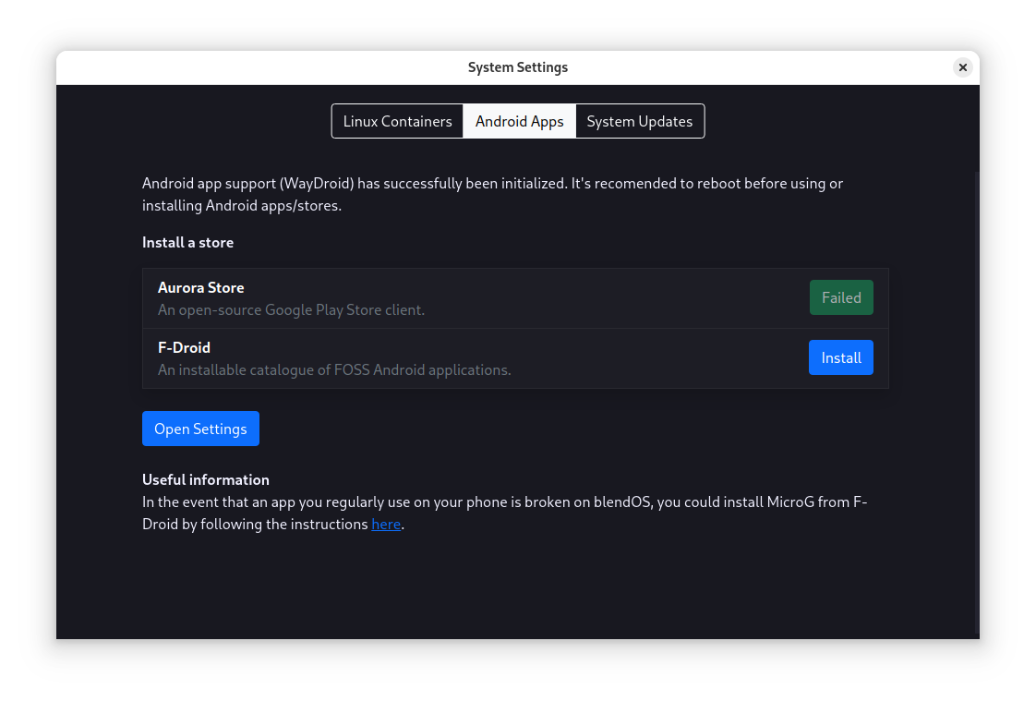This screenshot has height=701, width=1036.
Task: Switch to the Linux Containers tab
Action: (x=397, y=121)
